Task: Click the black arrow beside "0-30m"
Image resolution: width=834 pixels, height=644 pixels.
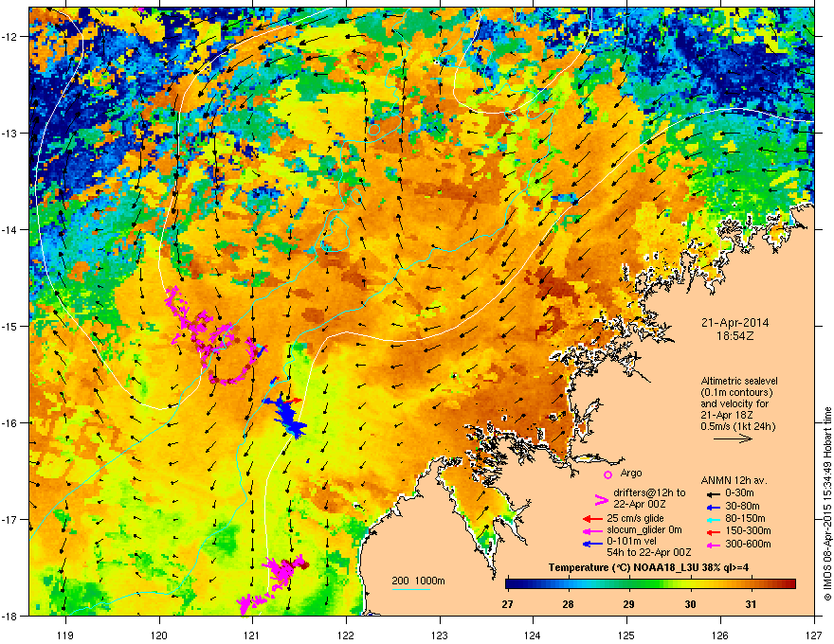Action: (x=714, y=493)
